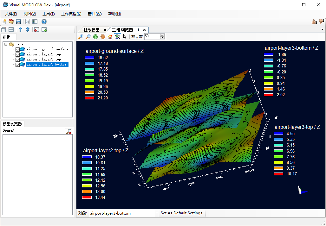Viewport: 326px width, 226px height.
Task: Uncheck airport-ground-surface checkbox
Action: pyautogui.click(x=18, y=49)
